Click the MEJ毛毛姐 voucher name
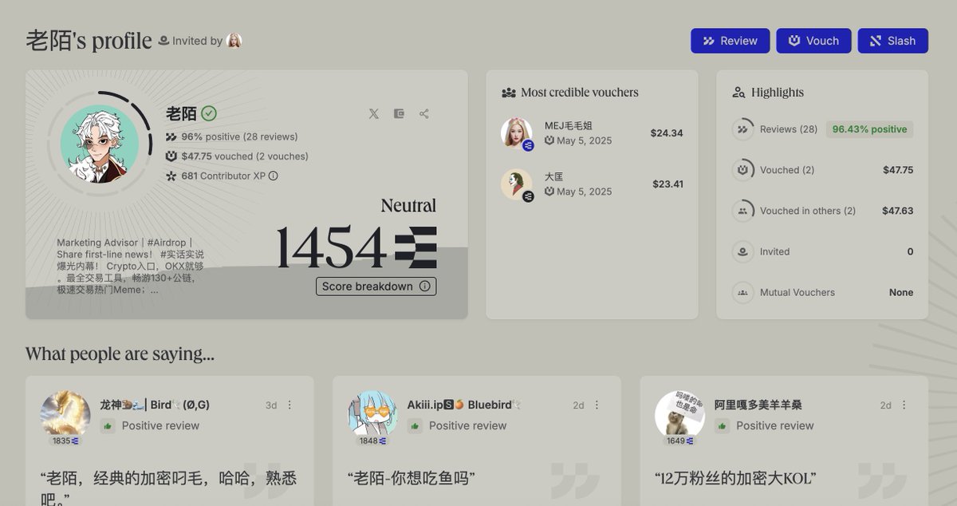 pos(568,125)
